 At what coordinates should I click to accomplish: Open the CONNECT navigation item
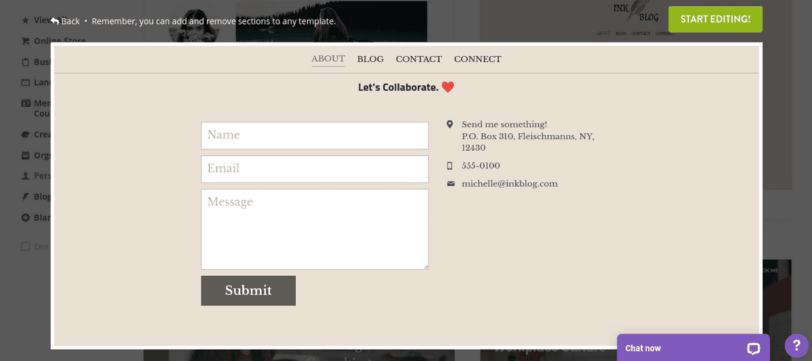(478, 59)
